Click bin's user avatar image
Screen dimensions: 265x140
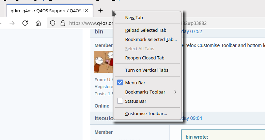(104, 62)
